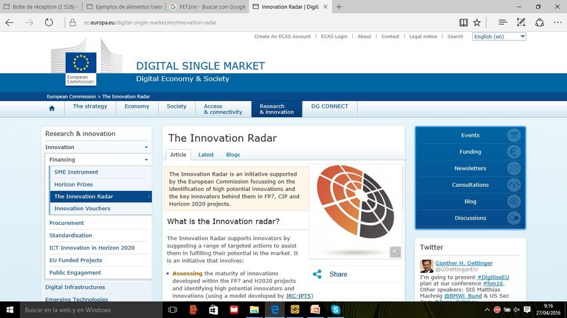
Task: Click Günther H. Oettinger Twitter name
Action: (x=464, y=263)
